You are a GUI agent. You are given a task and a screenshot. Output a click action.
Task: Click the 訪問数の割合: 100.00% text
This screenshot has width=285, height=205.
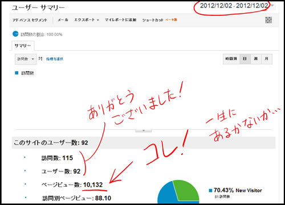click(42, 34)
